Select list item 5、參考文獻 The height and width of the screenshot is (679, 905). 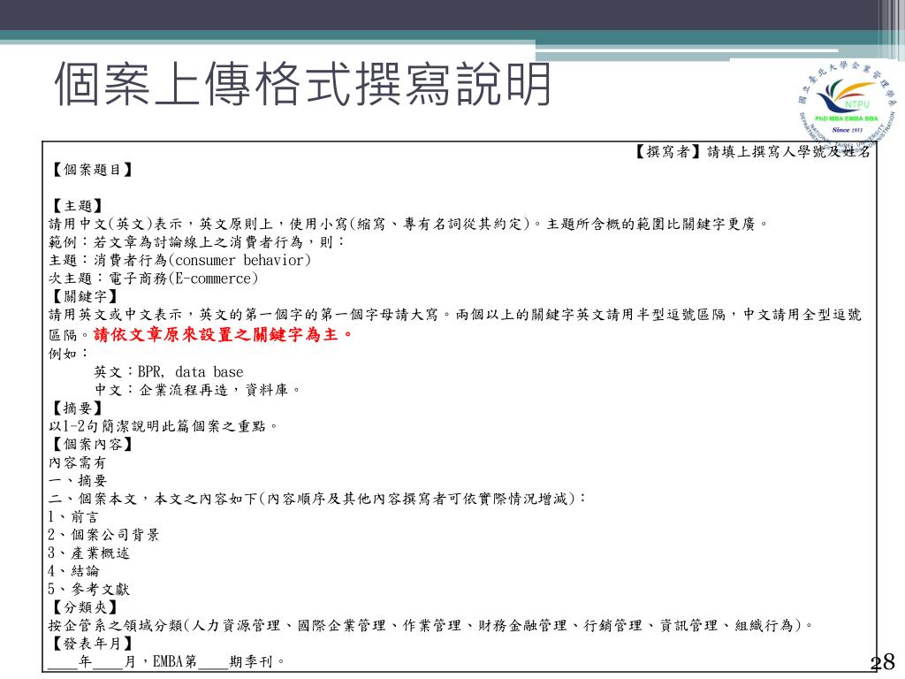point(89,590)
